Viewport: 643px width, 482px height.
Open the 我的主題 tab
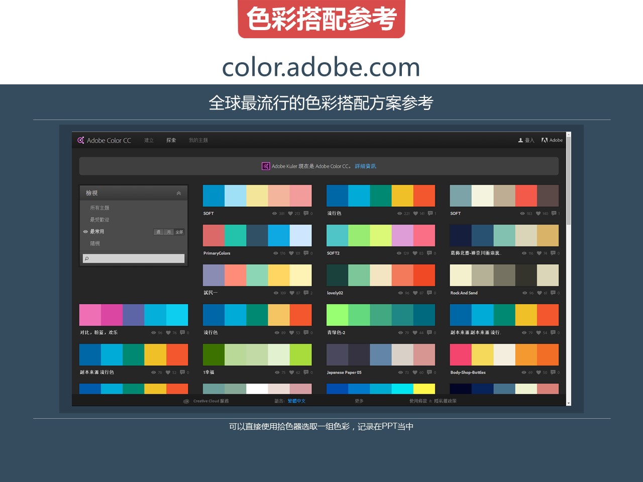tap(198, 140)
